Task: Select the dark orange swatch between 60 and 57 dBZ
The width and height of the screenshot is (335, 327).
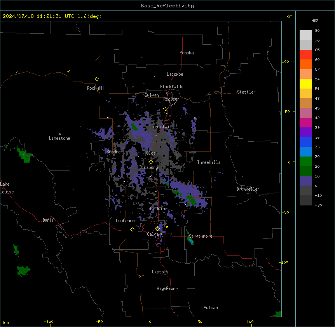Action: 305,64
